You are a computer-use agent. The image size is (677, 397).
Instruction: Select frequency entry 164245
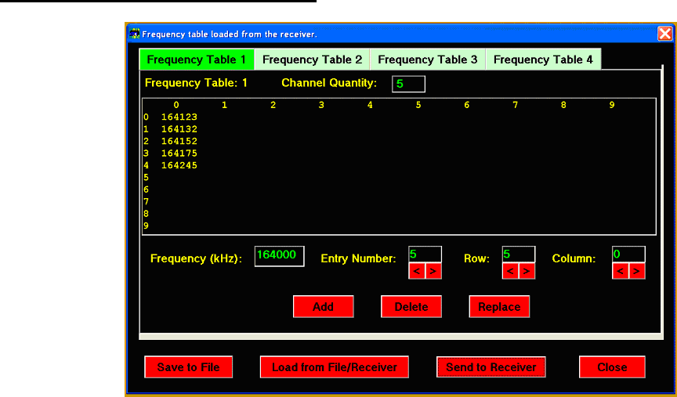click(179, 165)
